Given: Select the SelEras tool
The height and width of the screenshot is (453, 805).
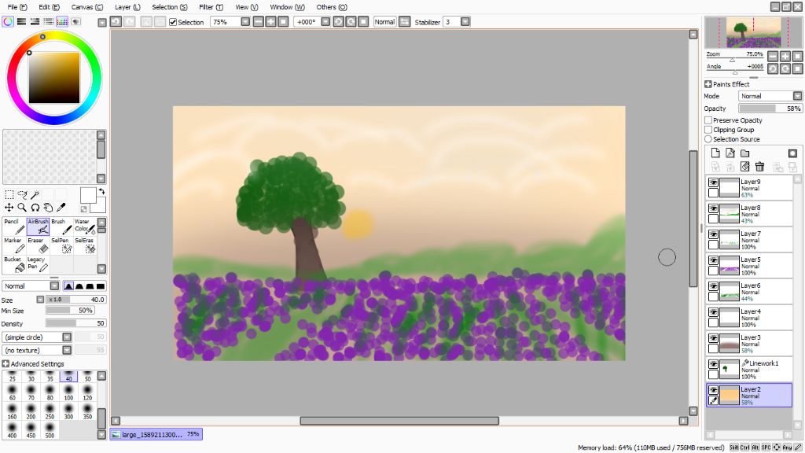Looking at the screenshot, I should point(85,245).
